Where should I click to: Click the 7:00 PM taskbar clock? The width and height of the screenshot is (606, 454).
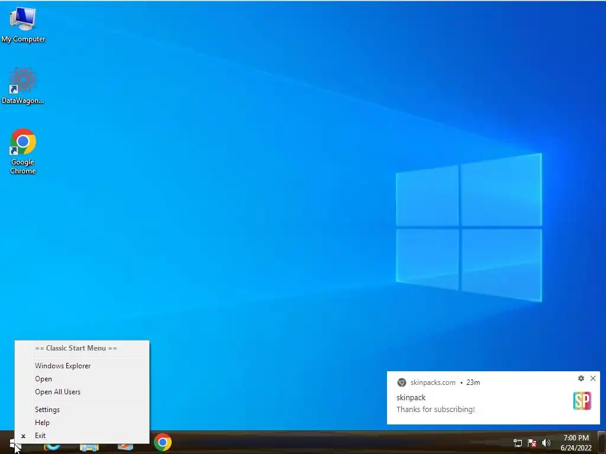(x=576, y=443)
